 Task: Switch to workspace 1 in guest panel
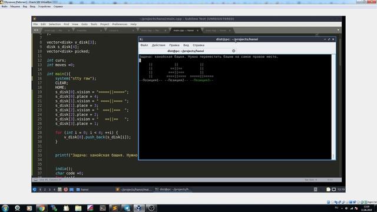(x=40, y=190)
